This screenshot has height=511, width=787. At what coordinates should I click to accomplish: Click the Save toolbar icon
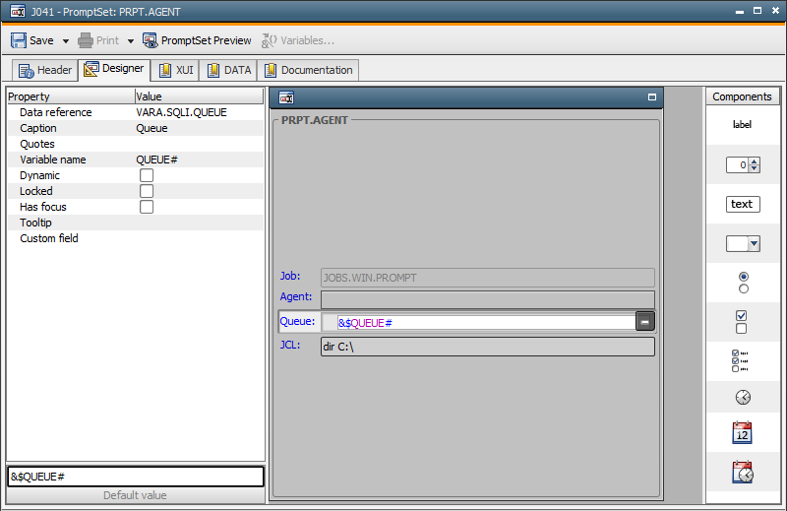pos(19,40)
